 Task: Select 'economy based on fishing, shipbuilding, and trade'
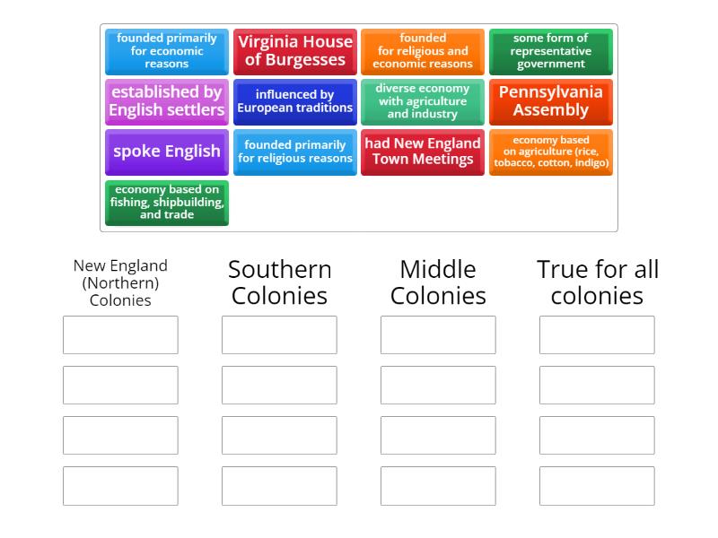pyautogui.click(x=166, y=203)
